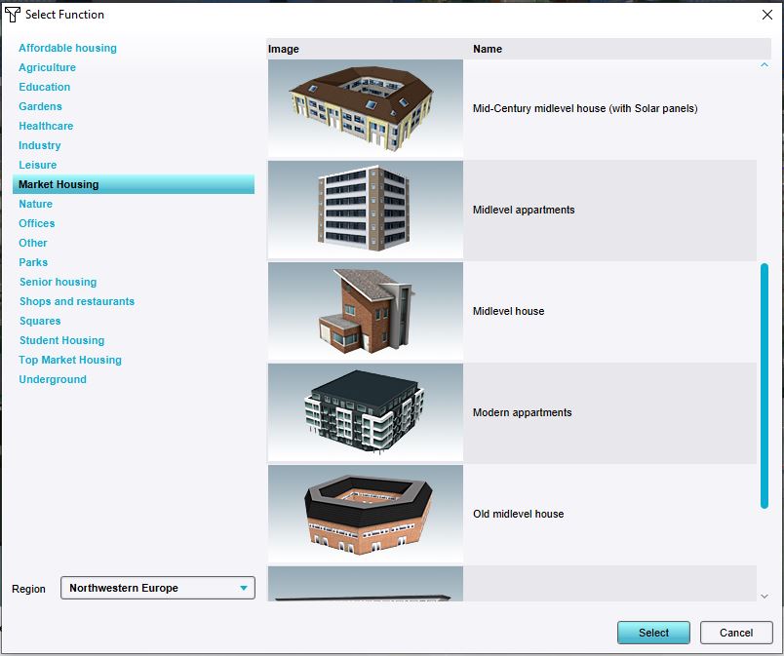784x656 pixels.
Task: Pick the Modern appartments building thumbnail
Action: click(x=365, y=412)
